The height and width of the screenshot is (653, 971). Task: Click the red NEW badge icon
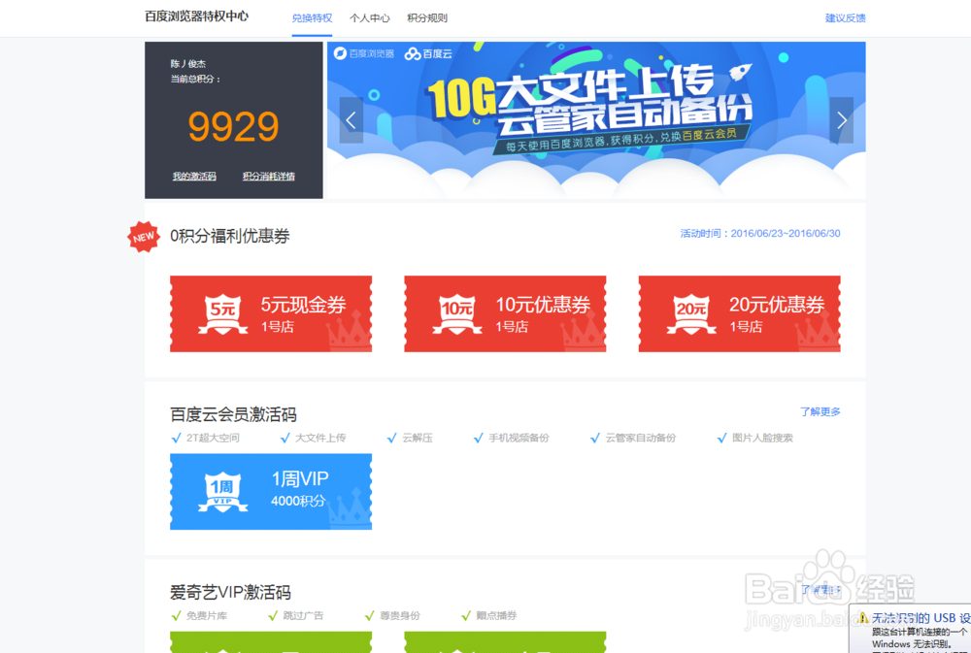coord(144,237)
